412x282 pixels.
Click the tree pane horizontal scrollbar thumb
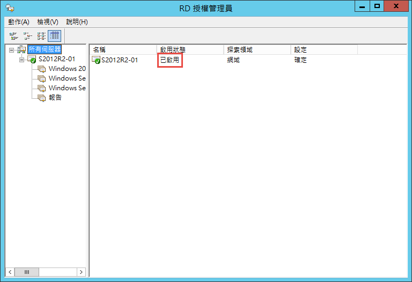pyautogui.click(x=27, y=272)
